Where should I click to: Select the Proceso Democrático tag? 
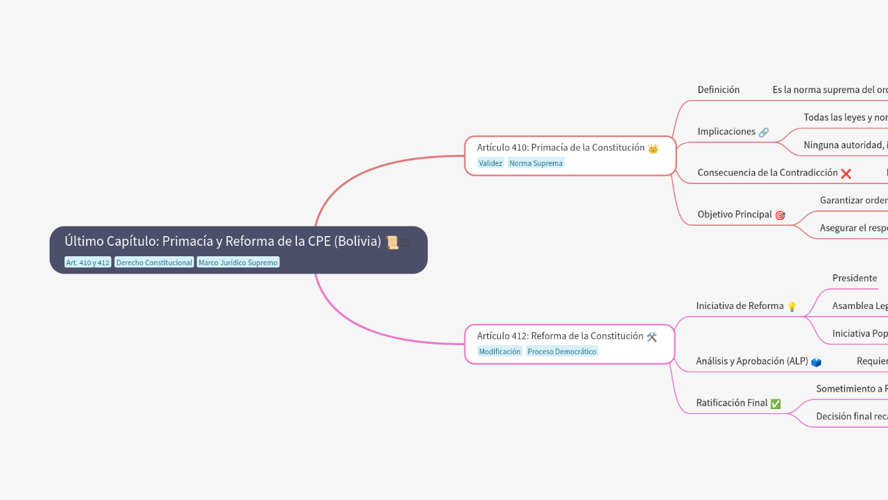(561, 351)
